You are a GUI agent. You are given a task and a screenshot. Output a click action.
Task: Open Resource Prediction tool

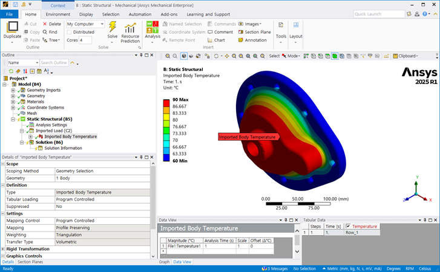(x=130, y=33)
